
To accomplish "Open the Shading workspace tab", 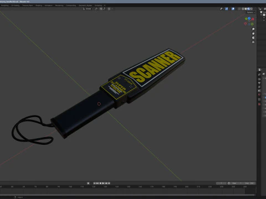I will [x=39, y=6].
